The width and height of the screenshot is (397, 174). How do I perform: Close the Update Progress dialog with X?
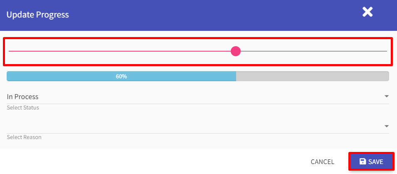click(x=367, y=12)
